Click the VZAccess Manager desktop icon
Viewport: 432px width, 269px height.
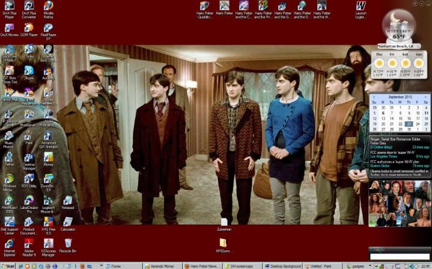49,248
